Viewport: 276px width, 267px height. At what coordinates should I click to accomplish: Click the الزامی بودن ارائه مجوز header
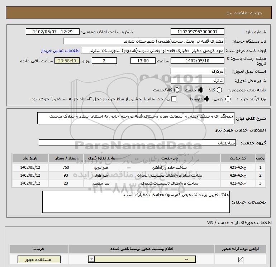click(241, 249)
